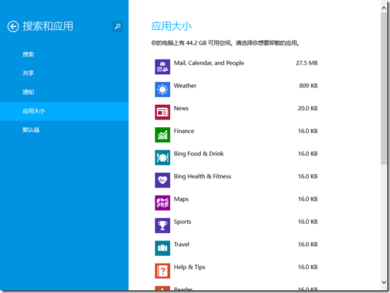This screenshot has height=293, width=390.
Task: Click the Finance app name
Action: coord(184,131)
